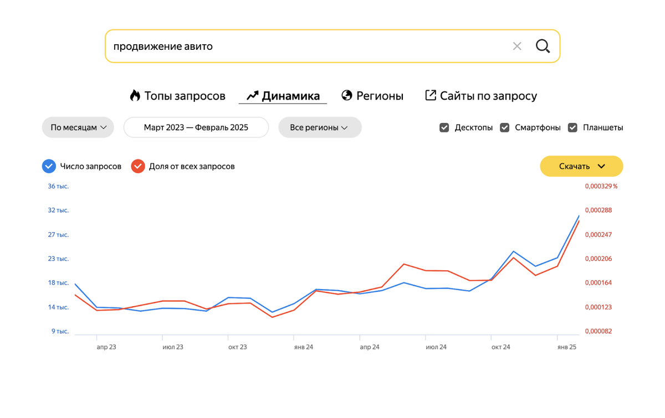Click the 0,000082 right axis value
This screenshot has height=418, width=665.
(x=598, y=332)
